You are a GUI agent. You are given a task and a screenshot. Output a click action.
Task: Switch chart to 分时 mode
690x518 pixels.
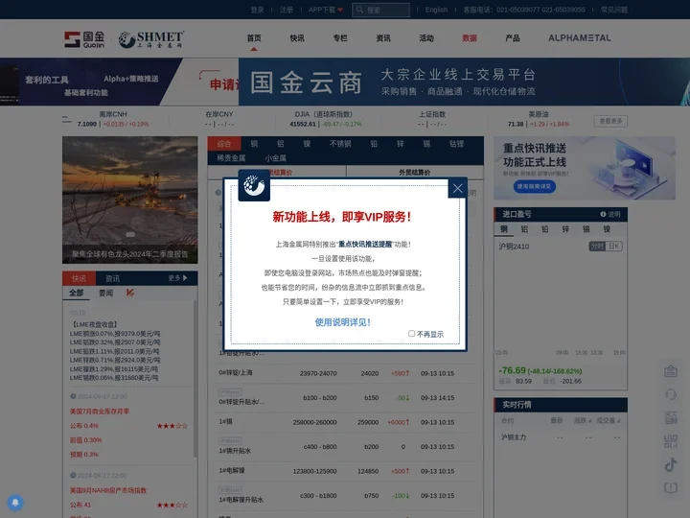[x=597, y=247]
